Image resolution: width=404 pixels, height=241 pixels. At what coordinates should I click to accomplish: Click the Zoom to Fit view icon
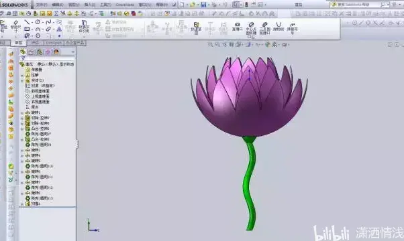(x=210, y=44)
